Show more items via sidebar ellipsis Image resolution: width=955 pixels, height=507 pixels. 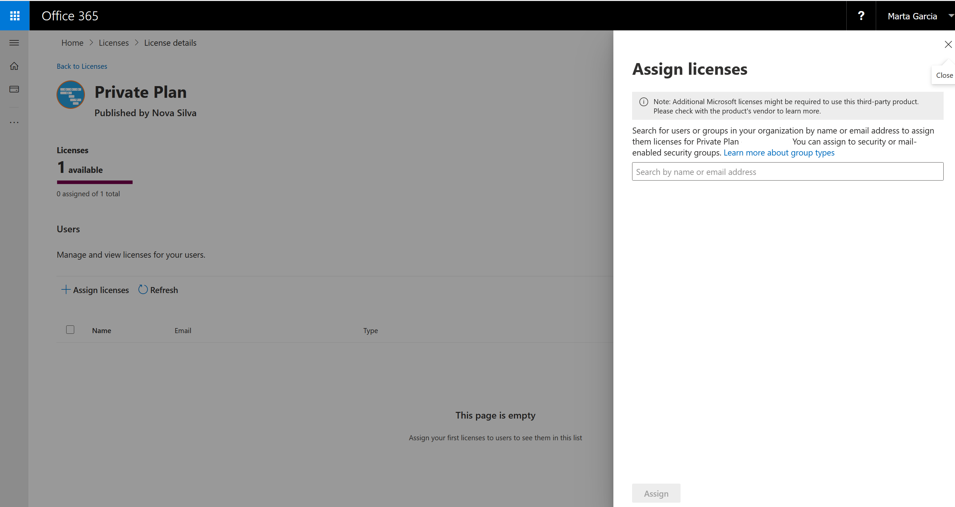click(14, 122)
